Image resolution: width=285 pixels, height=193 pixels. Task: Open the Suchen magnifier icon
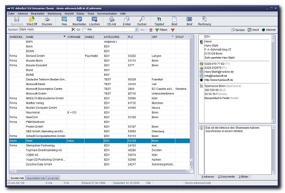click(x=142, y=19)
